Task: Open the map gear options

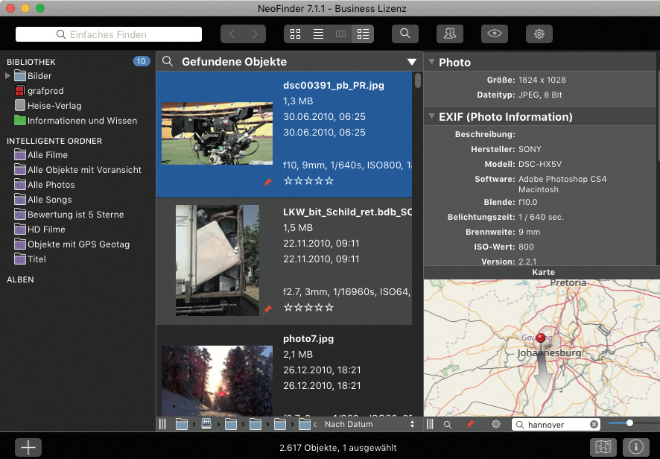Action: (x=495, y=425)
